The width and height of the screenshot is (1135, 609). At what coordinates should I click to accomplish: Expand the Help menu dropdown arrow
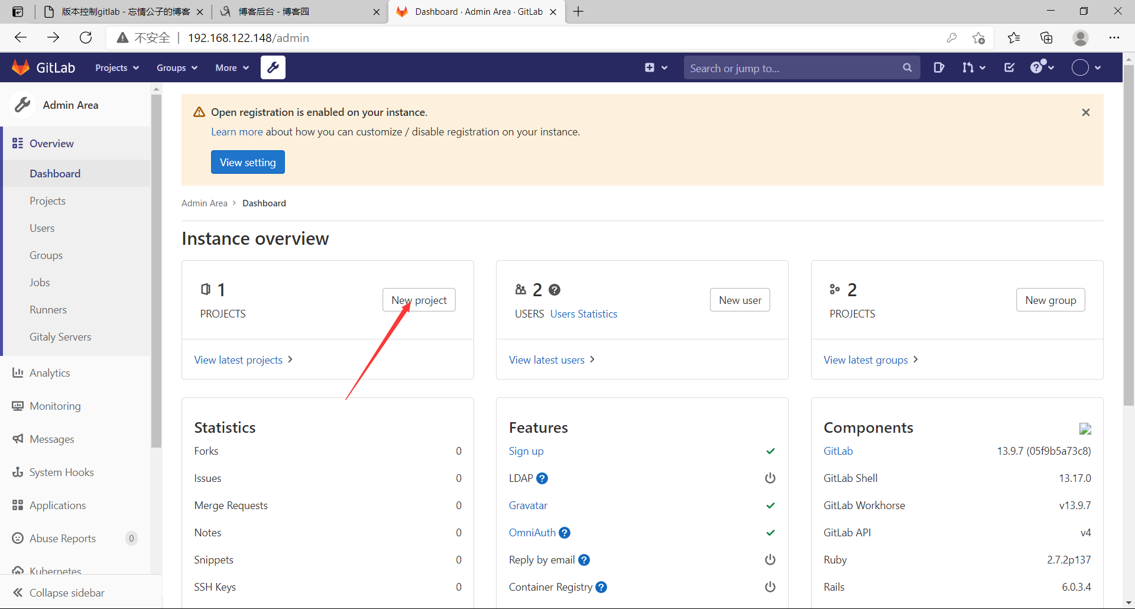[x=1051, y=68]
